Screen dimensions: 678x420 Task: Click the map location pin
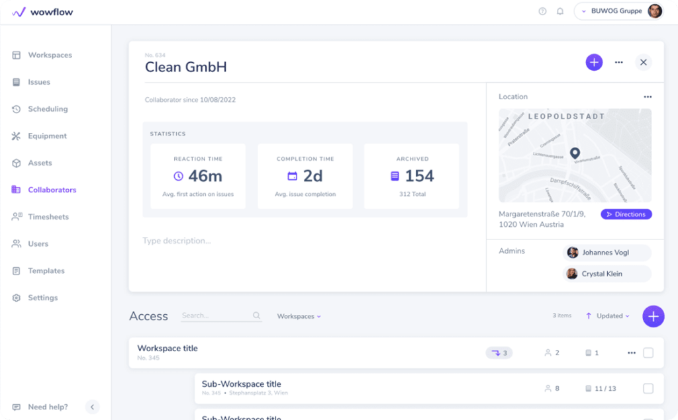[x=575, y=153]
